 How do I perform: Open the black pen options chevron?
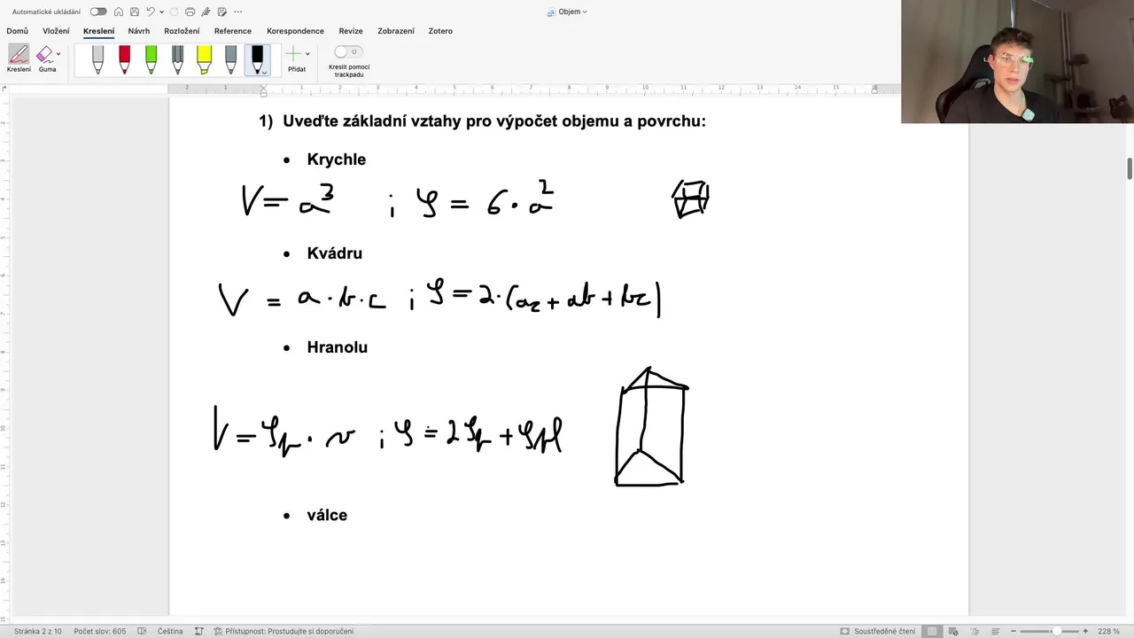pyautogui.click(x=264, y=73)
